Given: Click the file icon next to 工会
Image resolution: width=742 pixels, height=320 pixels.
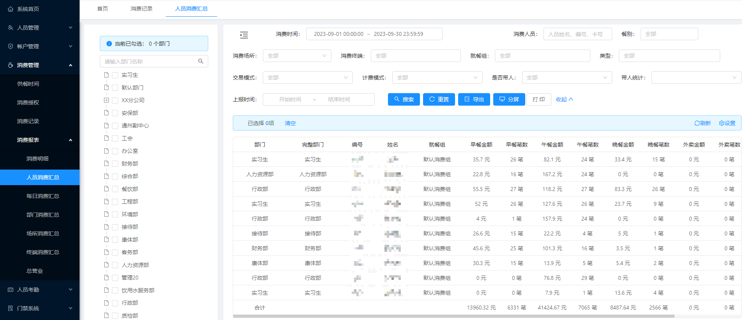Looking at the screenshot, I should 106,138.
